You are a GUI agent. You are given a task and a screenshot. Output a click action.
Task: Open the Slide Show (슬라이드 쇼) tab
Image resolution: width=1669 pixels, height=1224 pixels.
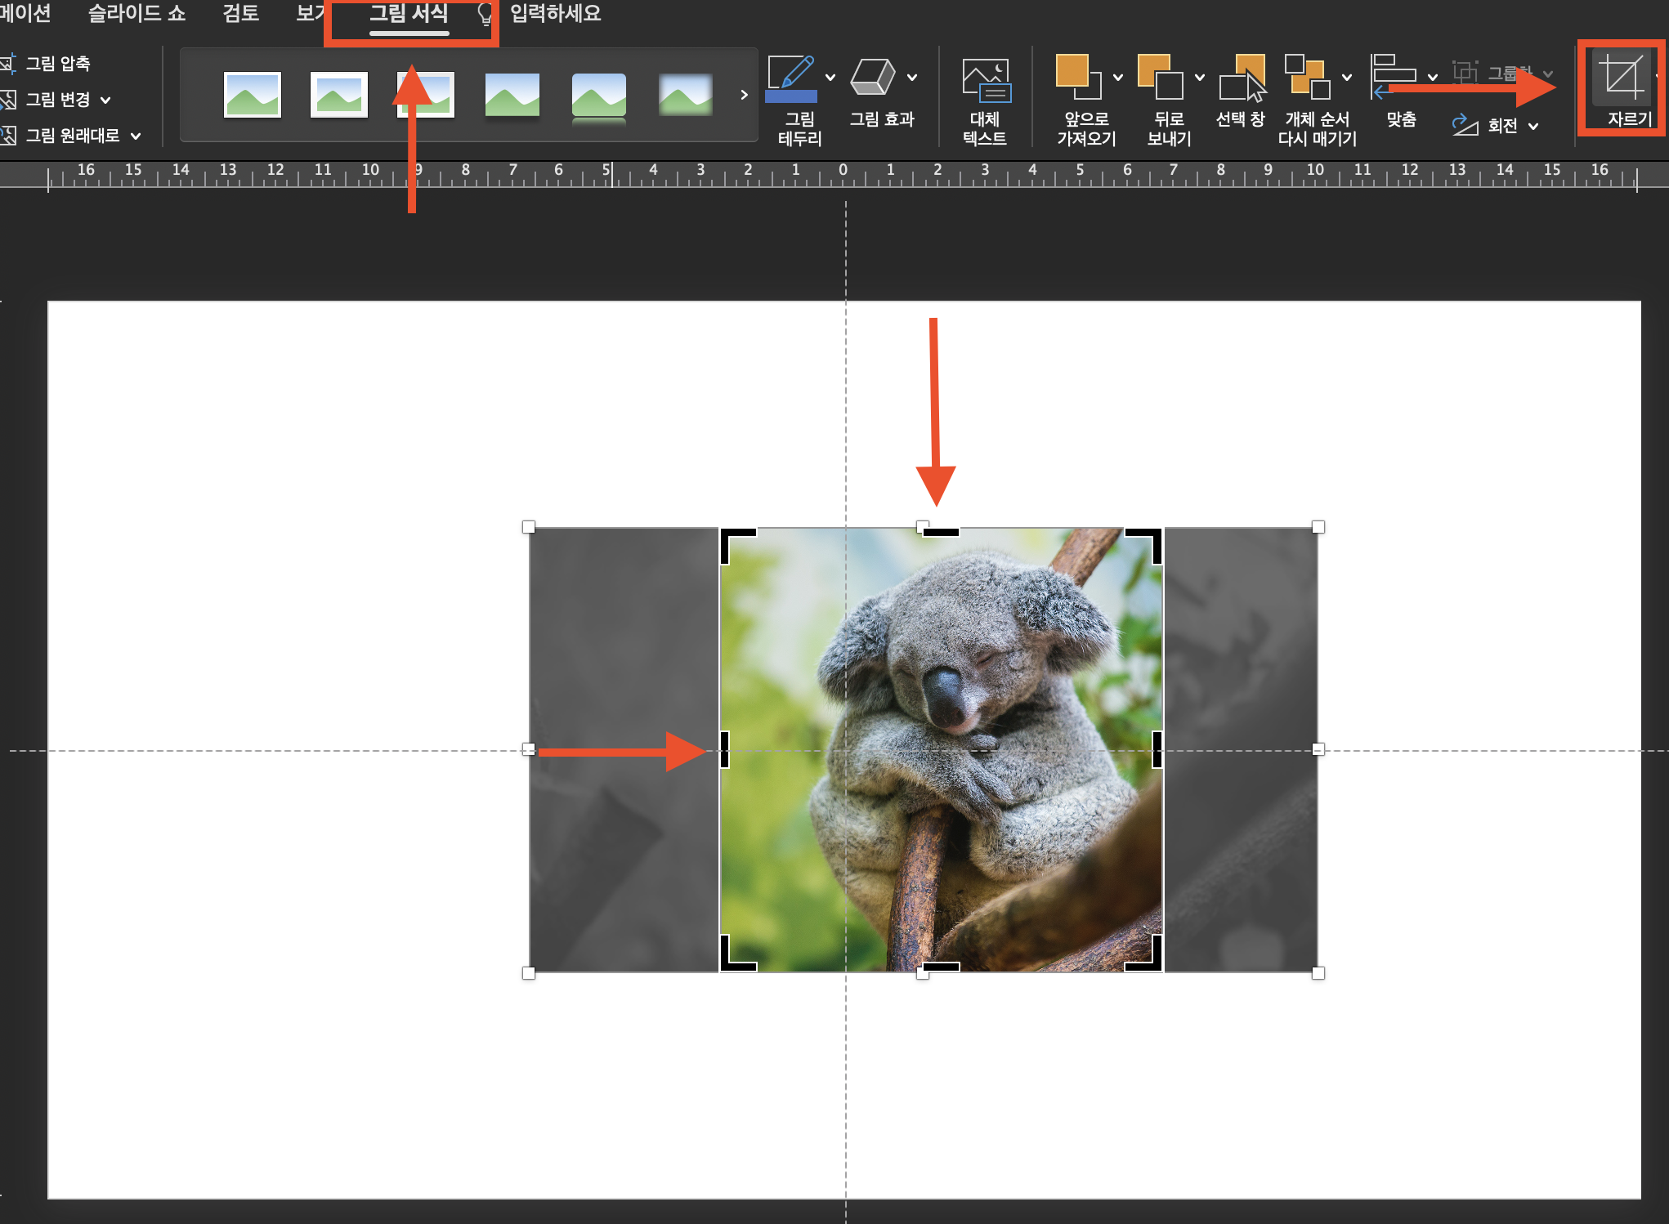click(136, 14)
